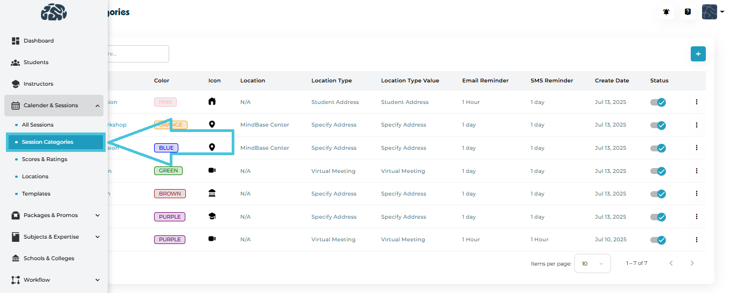Go to Scores & Ratings submenu
The height and width of the screenshot is (293, 736).
[44, 159]
